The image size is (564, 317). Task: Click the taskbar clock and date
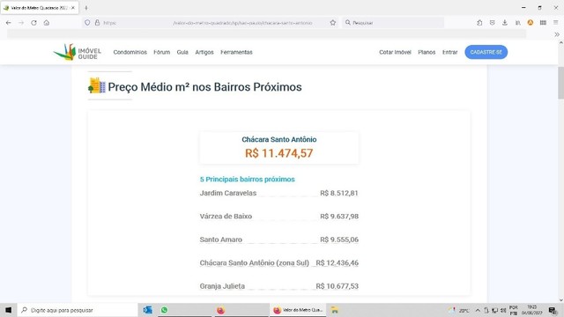pyautogui.click(x=532, y=310)
